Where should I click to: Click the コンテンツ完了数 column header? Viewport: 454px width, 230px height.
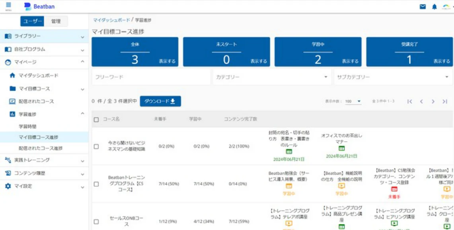240,119
